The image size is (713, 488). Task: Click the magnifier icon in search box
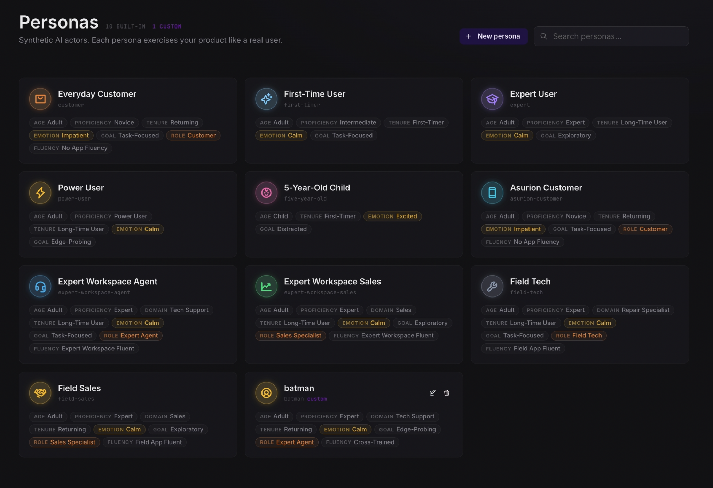point(543,36)
